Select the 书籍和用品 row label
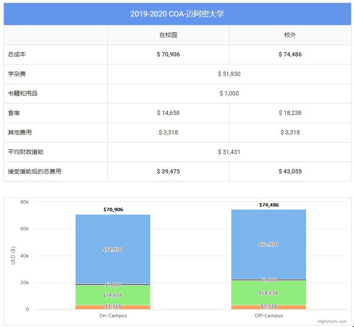This screenshot has height=327, width=354. [22, 93]
